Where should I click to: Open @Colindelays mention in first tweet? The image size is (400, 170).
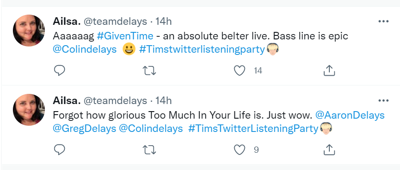pos(85,49)
